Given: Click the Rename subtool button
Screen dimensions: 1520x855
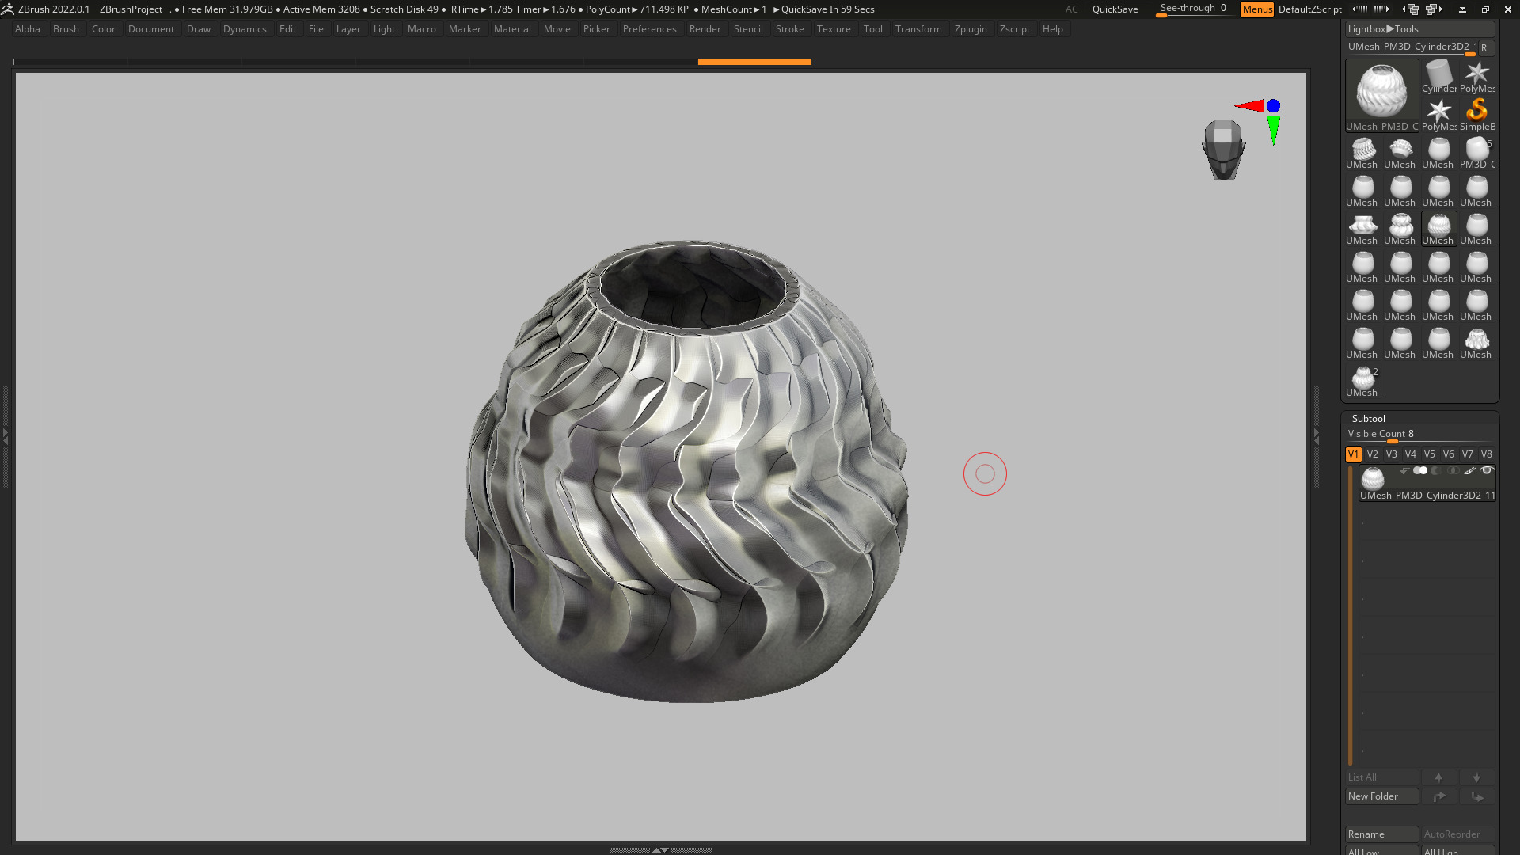Looking at the screenshot, I should click(1382, 834).
